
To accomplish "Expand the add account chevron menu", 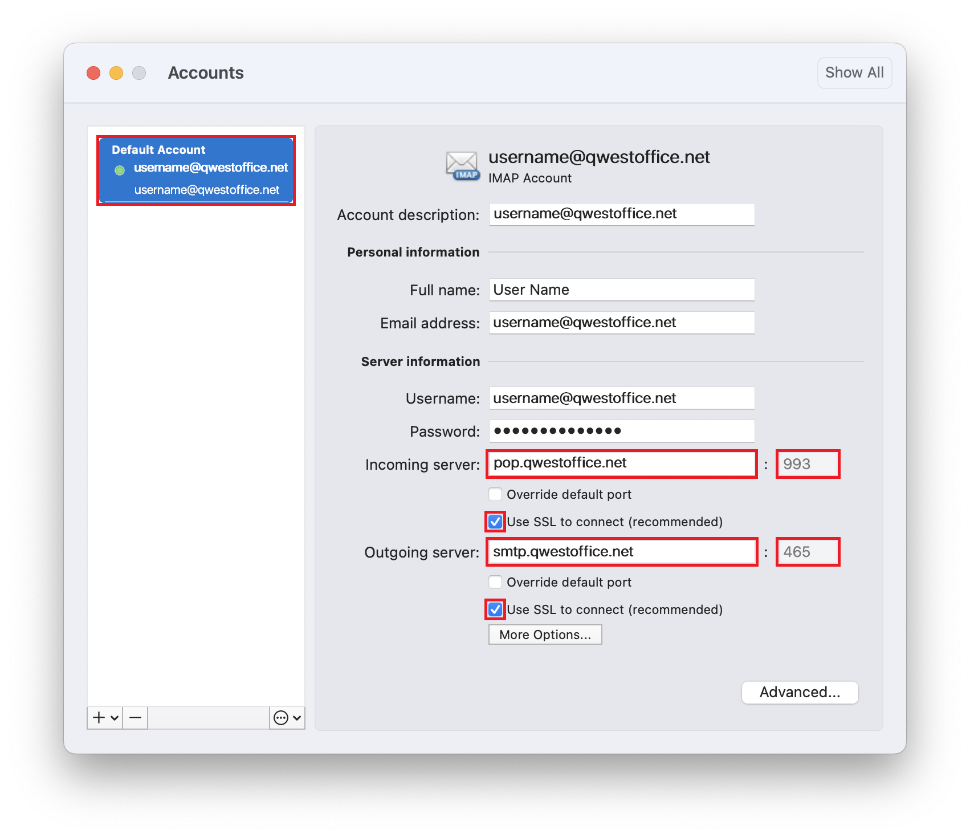I will point(115,718).
